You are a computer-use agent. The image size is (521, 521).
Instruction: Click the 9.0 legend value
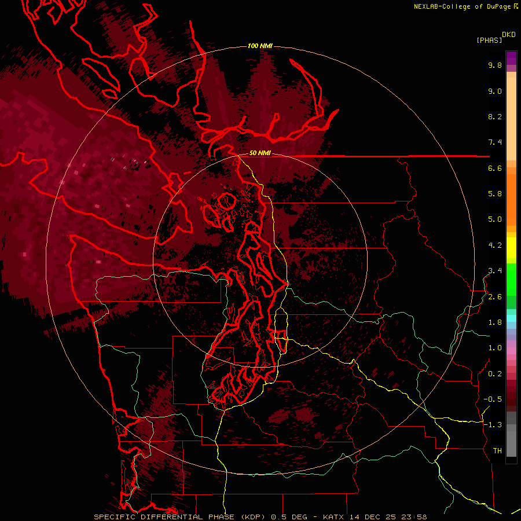point(495,91)
